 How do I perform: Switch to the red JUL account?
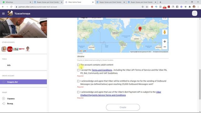tap(10, 49)
